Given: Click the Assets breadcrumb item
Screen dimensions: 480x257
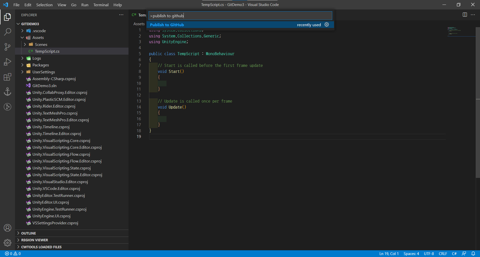Looking at the screenshot, I should 139,24.
